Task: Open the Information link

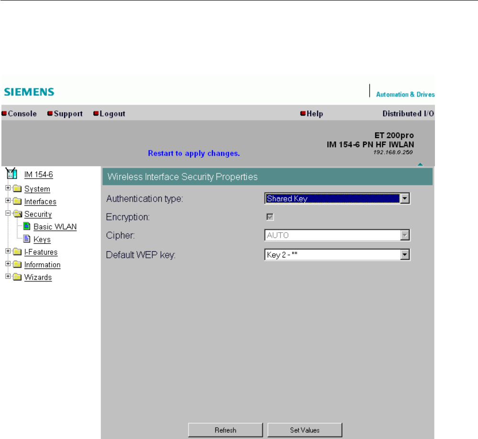Action: (x=43, y=265)
